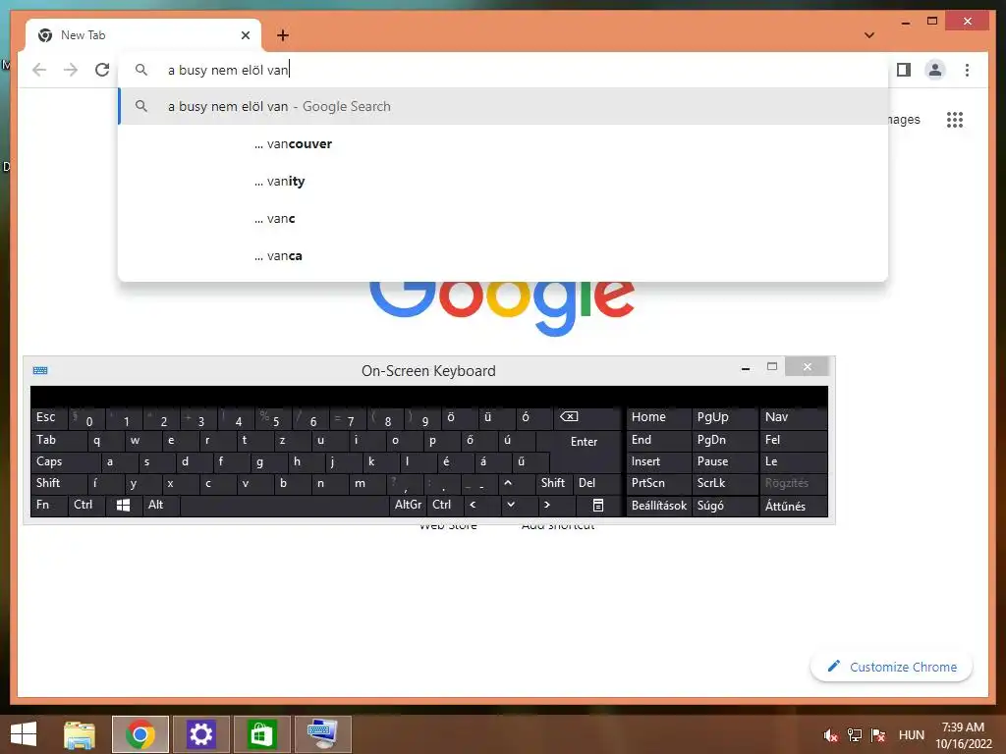Viewport: 1006px width, 754px height.
Task: Toggle the AltGr key
Action: coord(408,506)
